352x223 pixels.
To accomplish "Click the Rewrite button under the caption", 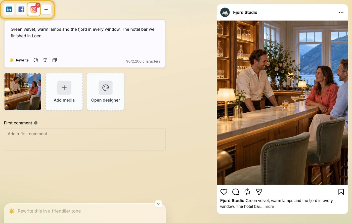I will 19,60.
